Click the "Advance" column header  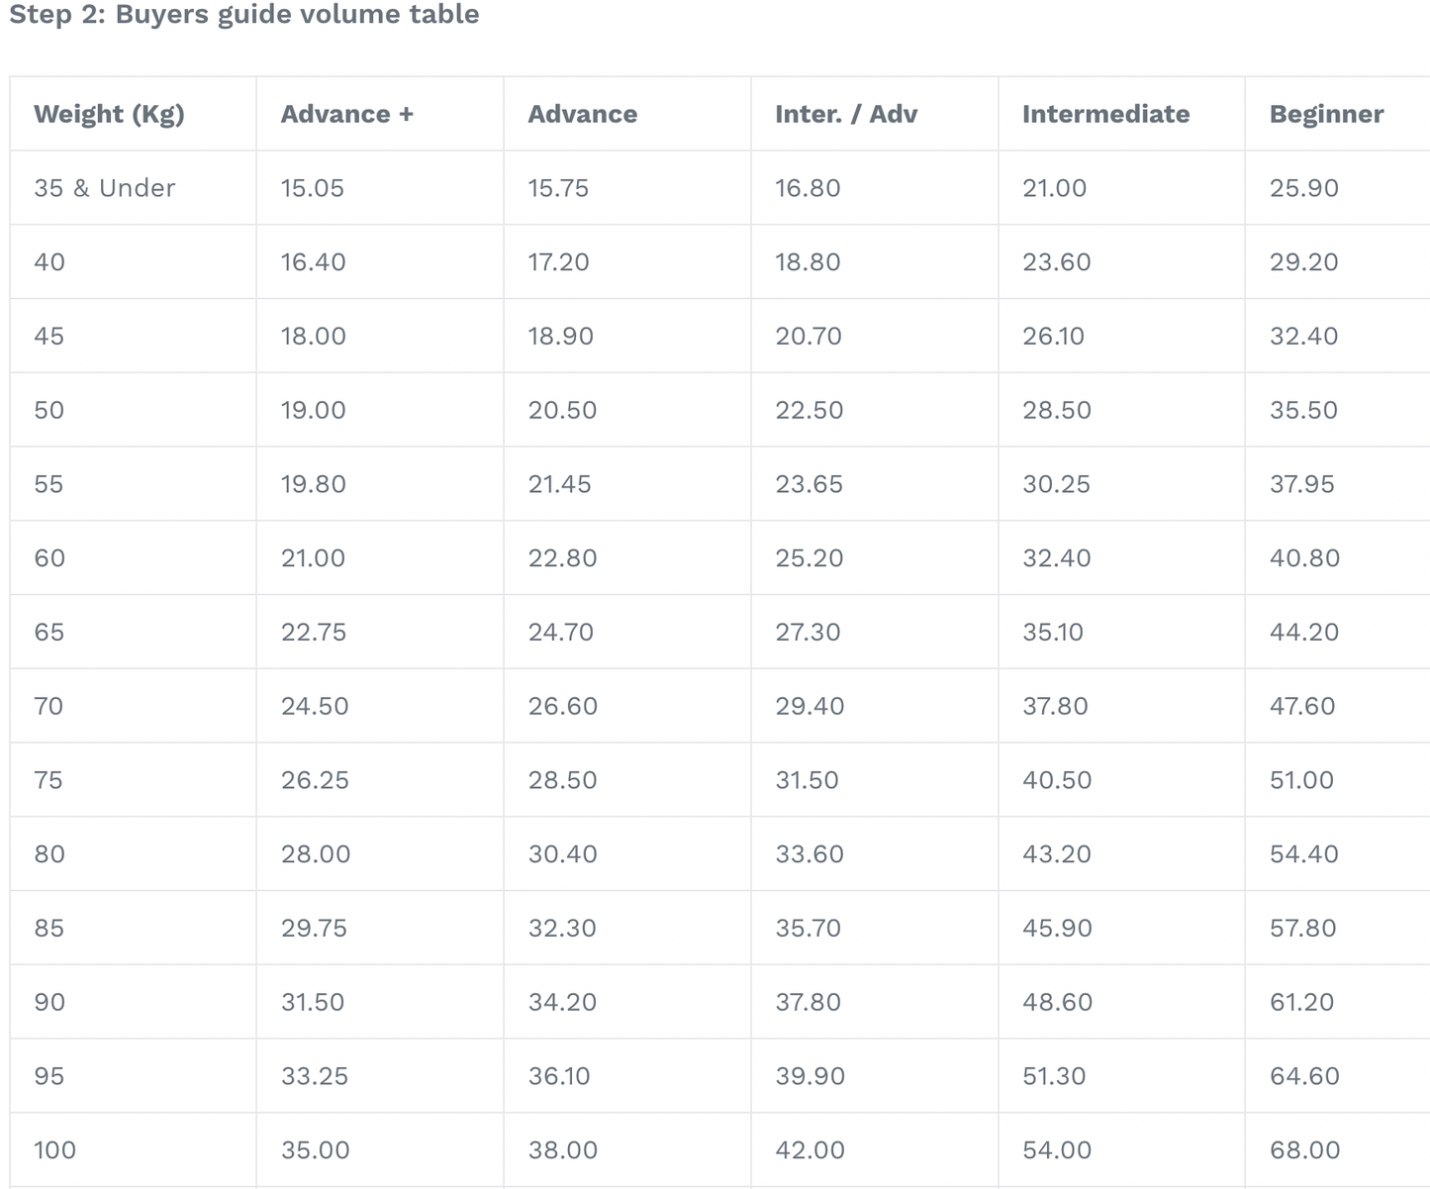click(582, 114)
